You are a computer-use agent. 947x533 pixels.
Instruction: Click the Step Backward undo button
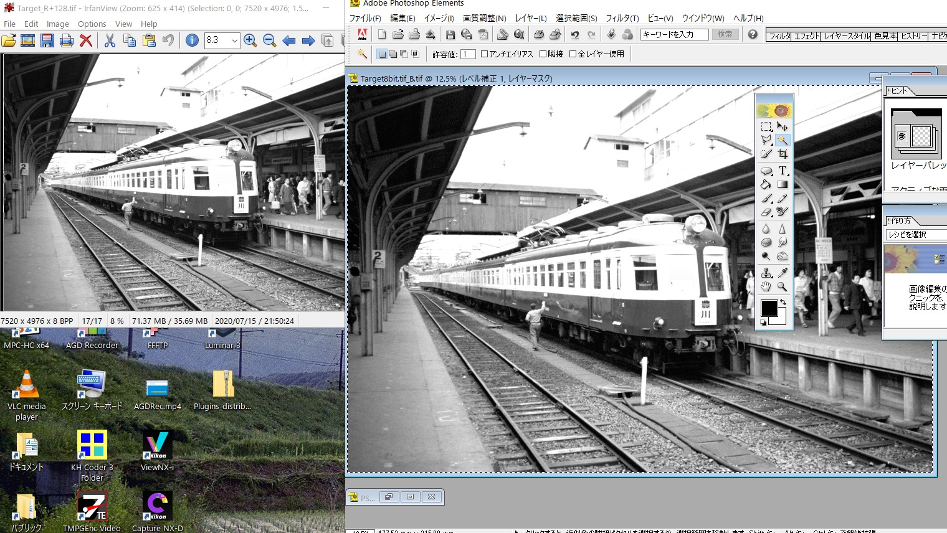click(x=574, y=34)
